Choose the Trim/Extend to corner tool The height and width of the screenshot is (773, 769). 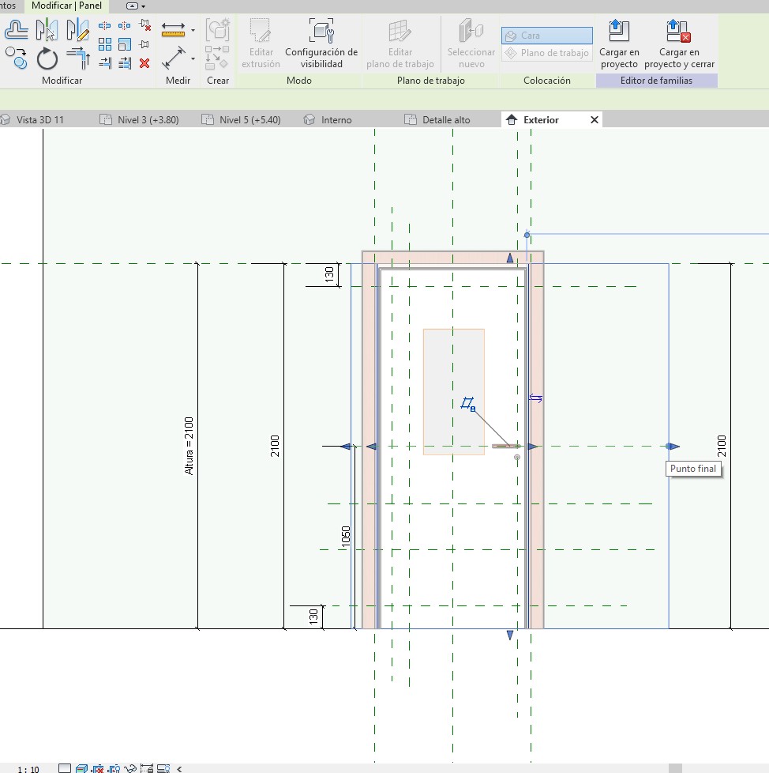tap(77, 58)
